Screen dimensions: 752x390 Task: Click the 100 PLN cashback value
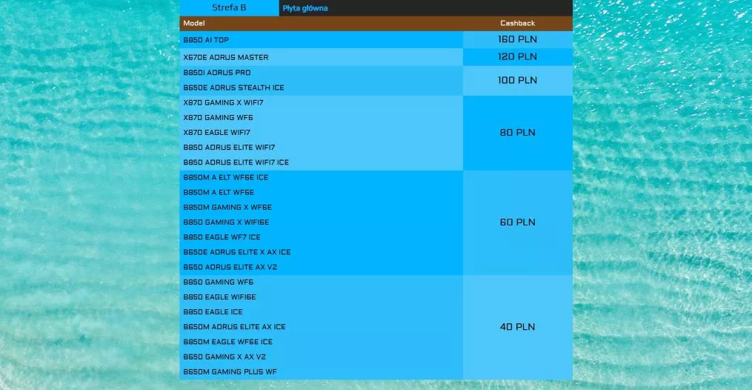click(517, 80)
